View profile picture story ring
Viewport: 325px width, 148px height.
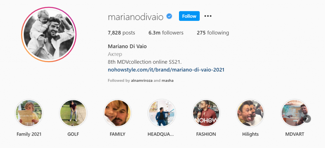point(49,34)
